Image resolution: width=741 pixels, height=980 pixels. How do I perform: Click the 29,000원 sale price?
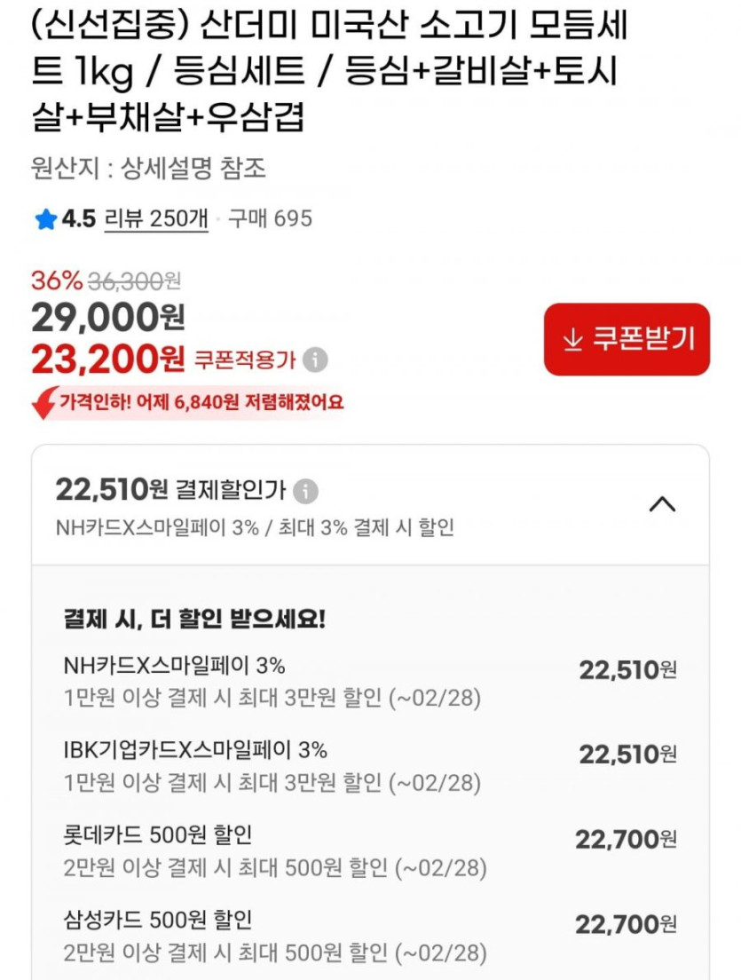pos(107,317)
